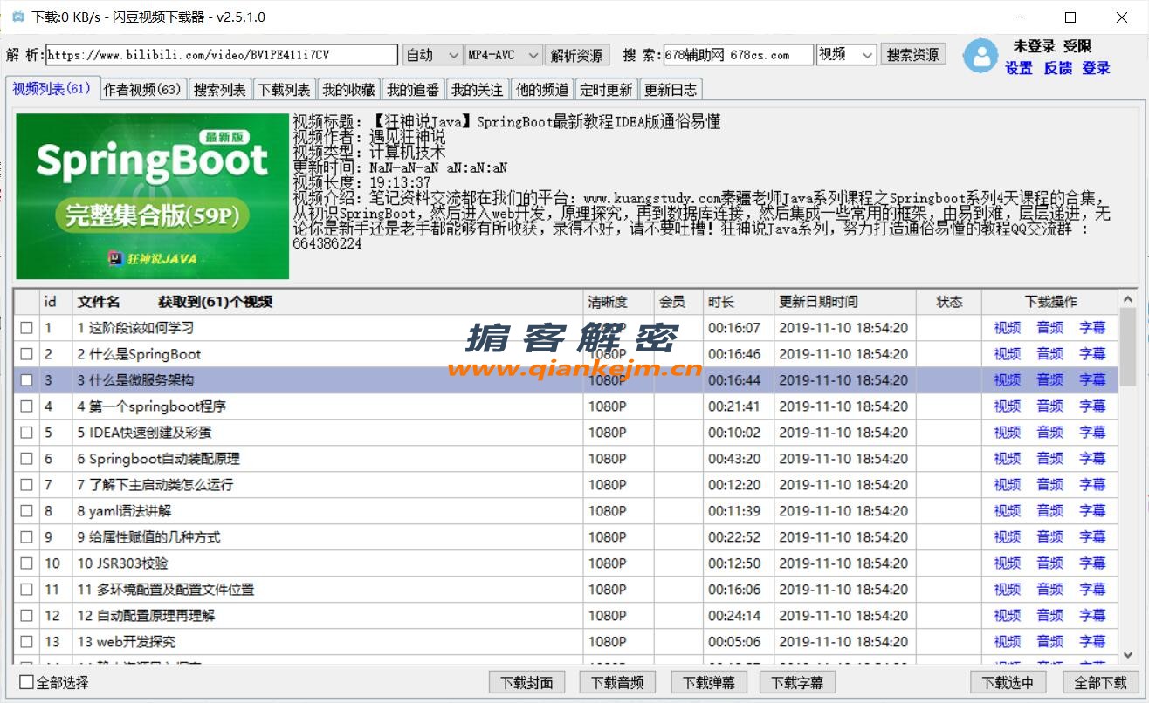Open the 设置 settings link
Viewport: 1149px width, 703px height.
pos(1019,68)
